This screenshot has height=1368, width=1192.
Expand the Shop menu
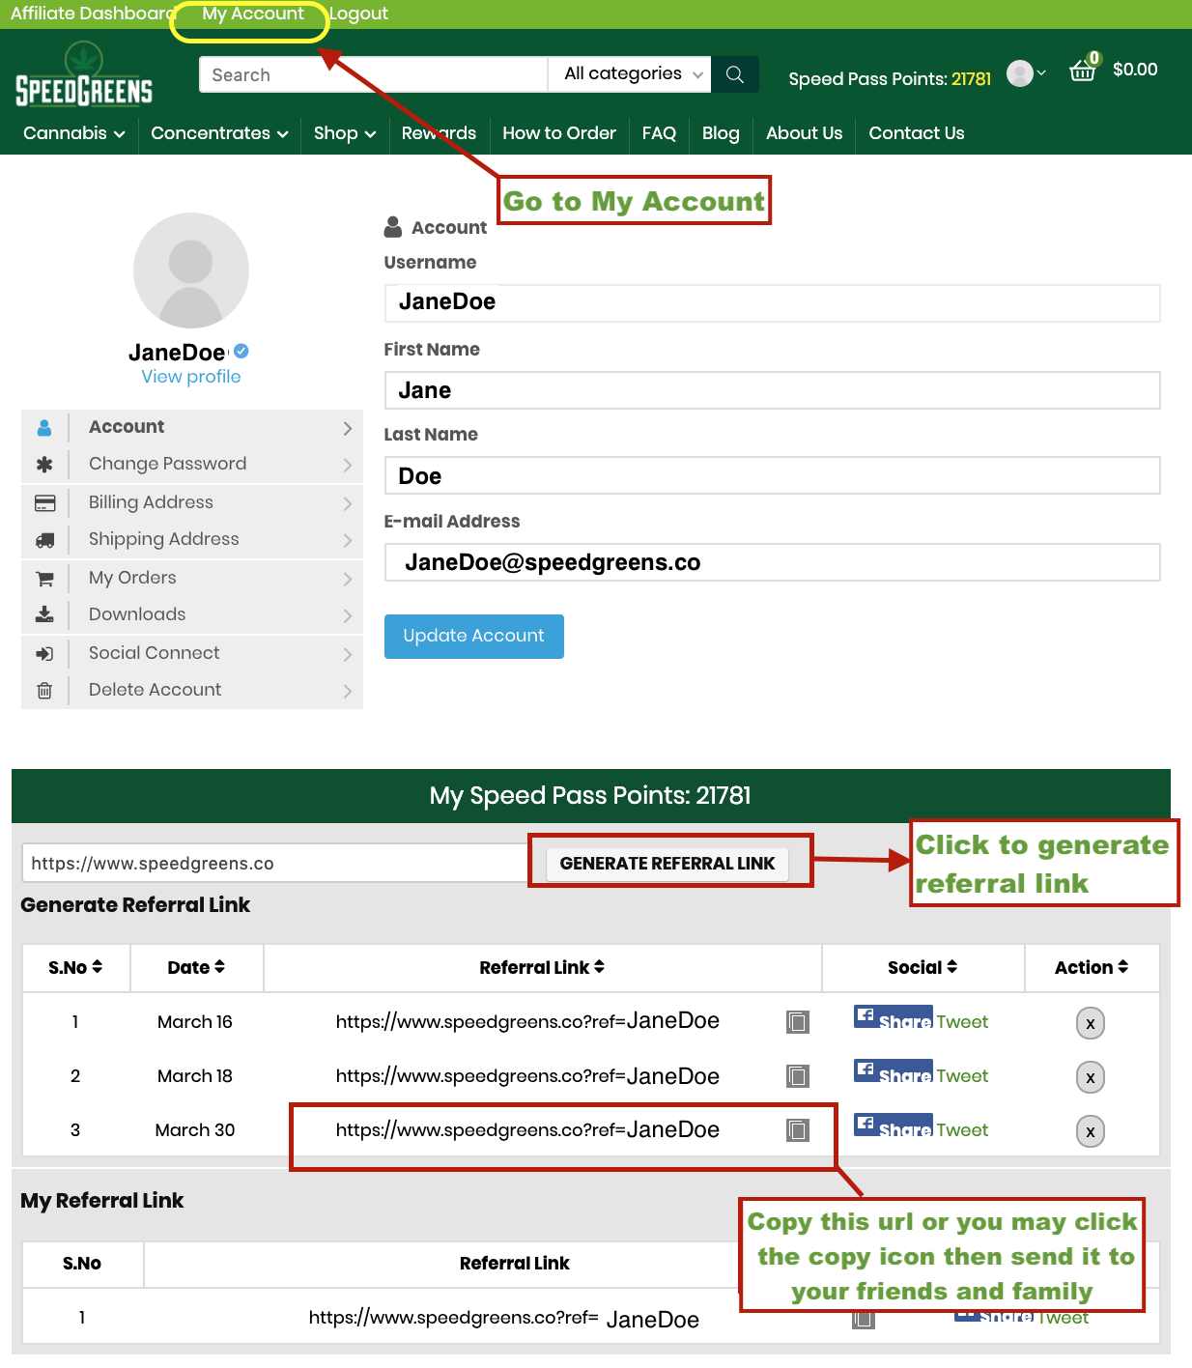345,133
